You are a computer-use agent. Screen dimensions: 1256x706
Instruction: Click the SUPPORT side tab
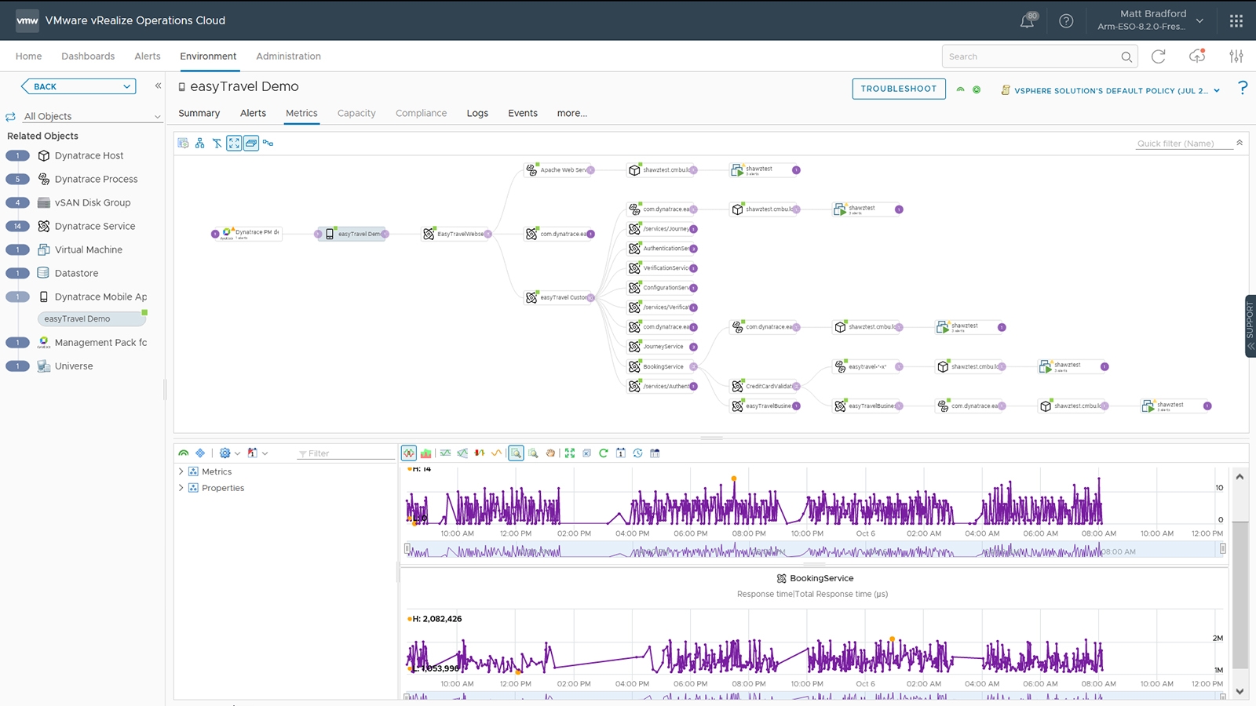(1251, 326)
